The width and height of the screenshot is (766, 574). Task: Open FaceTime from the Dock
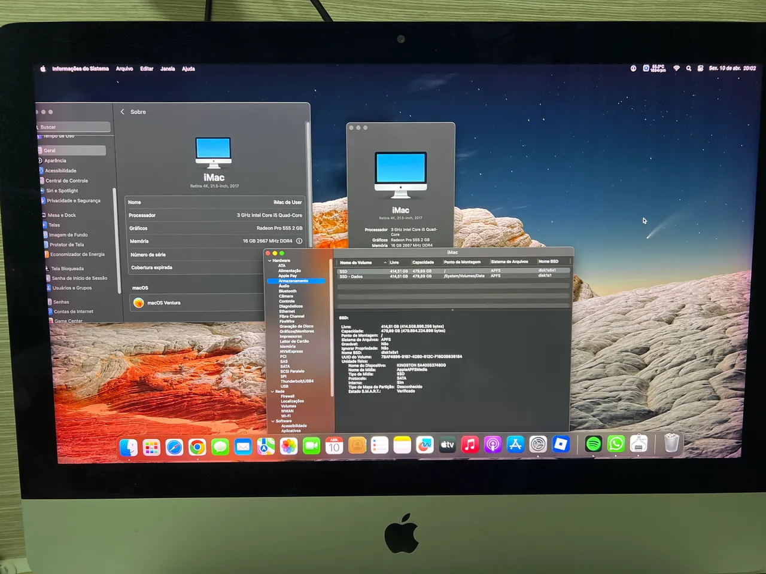click(x=311, y=445)
